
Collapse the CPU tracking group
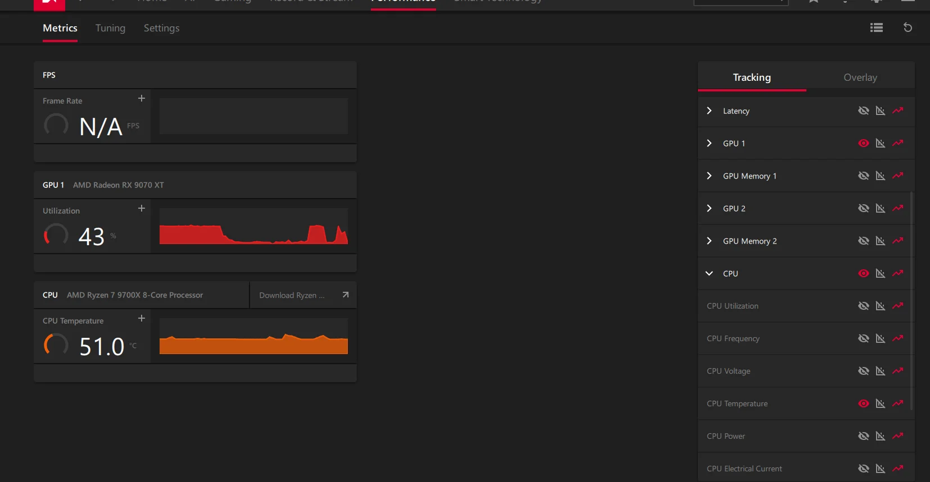tap(709, 273)
